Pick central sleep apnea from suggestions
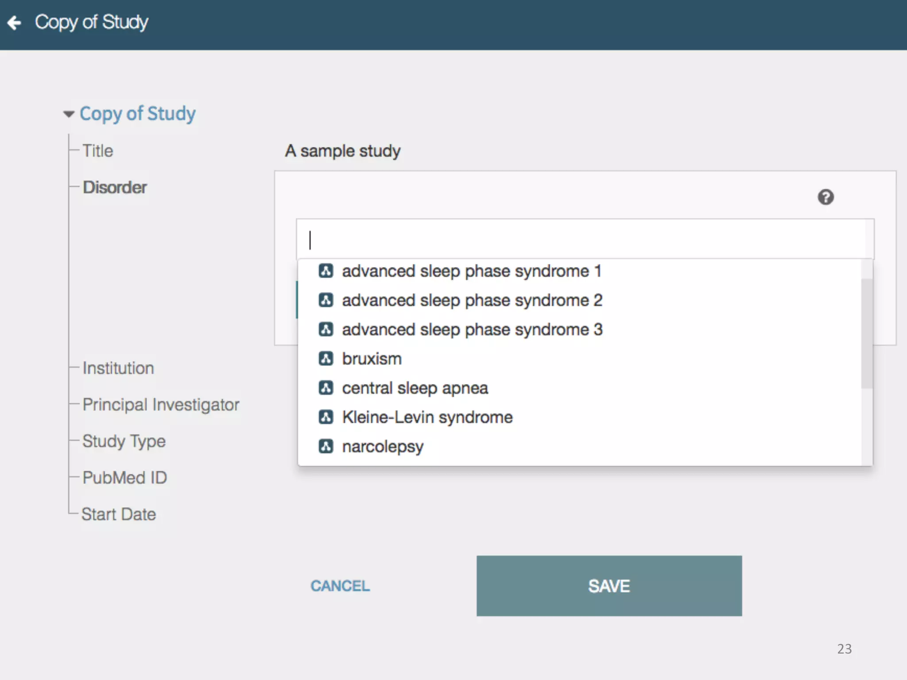The height and width of the screenshot is (680, 907). pyautogui.click(x=415, y=388)
